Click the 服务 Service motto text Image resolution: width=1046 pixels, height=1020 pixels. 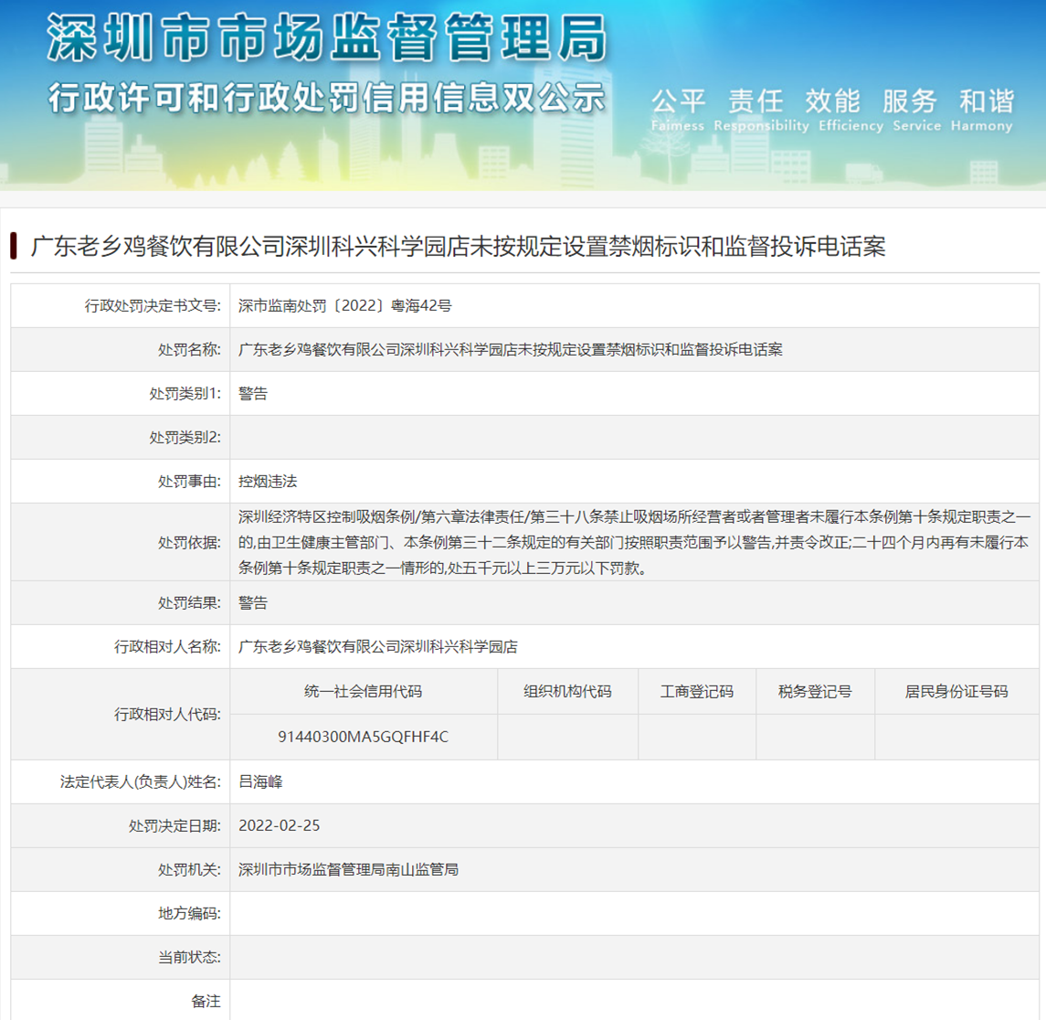coord(916,111)
